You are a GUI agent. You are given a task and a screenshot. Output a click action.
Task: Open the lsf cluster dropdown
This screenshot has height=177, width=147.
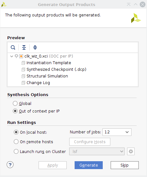tap(97, 151)
